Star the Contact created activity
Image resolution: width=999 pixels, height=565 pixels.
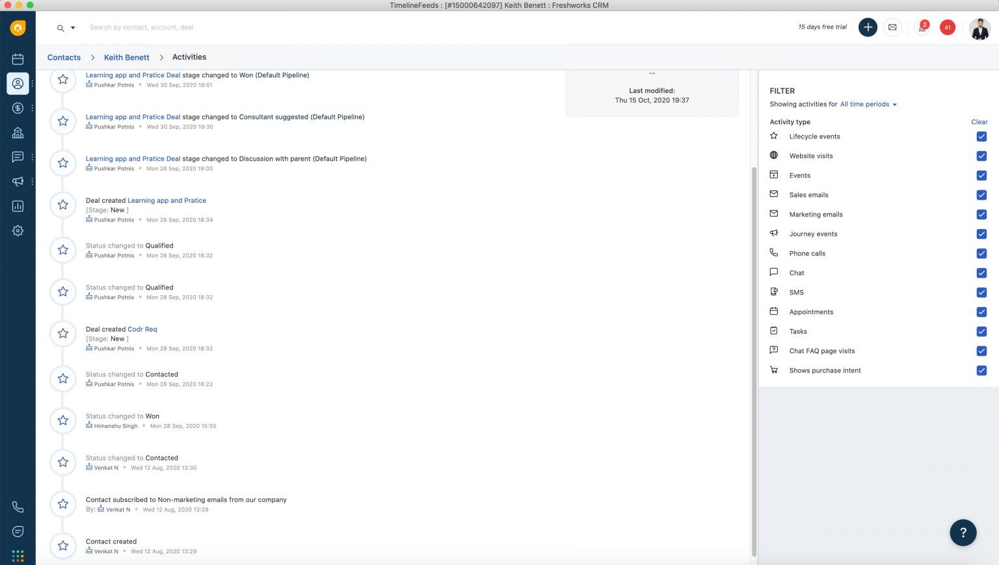tap(62, 545)
